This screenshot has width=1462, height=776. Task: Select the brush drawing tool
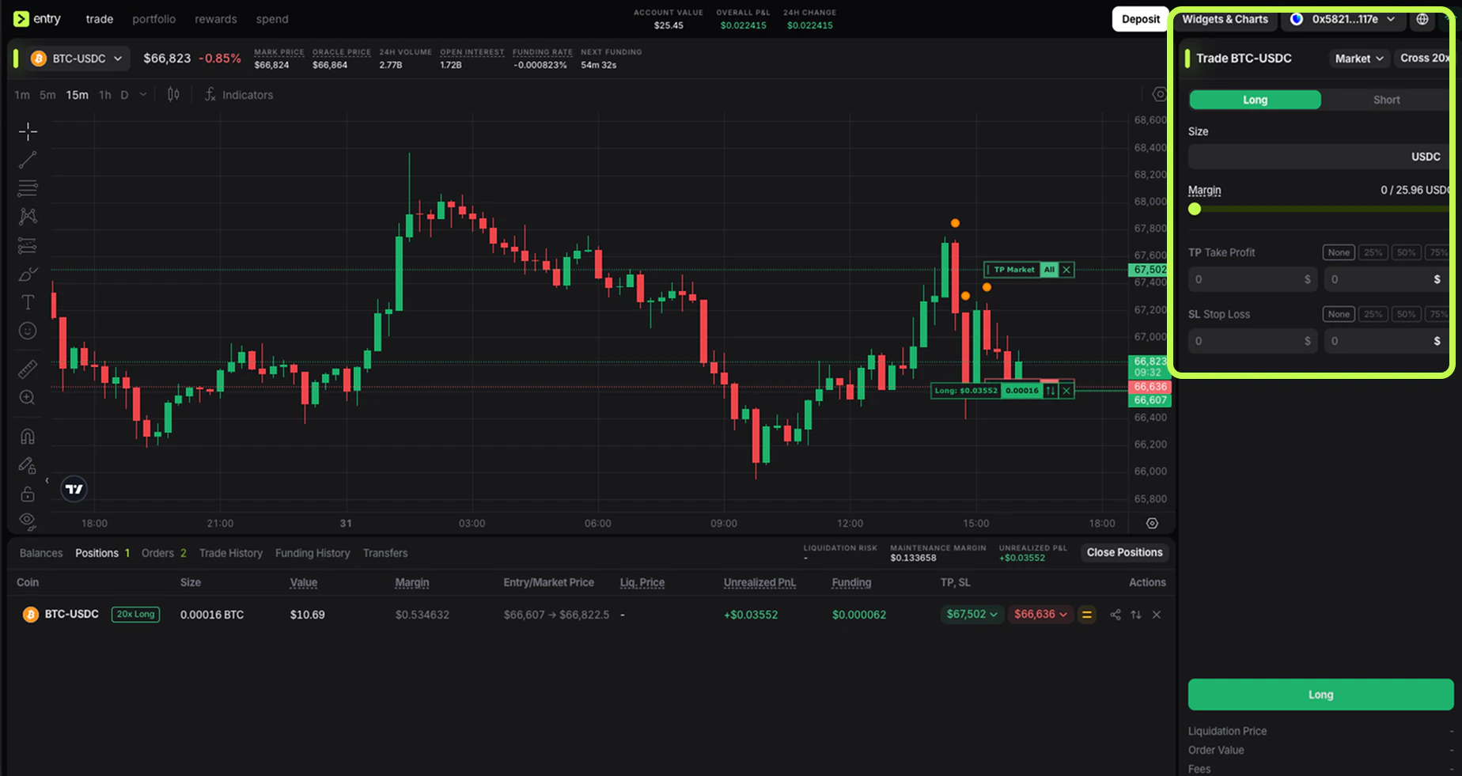point(28,274)
